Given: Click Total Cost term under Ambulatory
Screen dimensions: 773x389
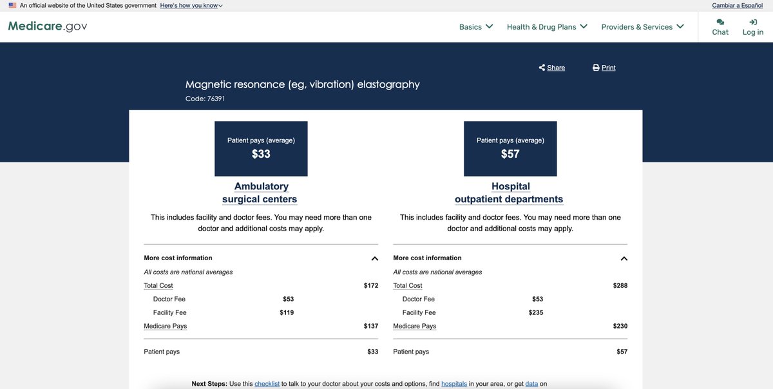Looking at the screenshot, I should (158, 285).
